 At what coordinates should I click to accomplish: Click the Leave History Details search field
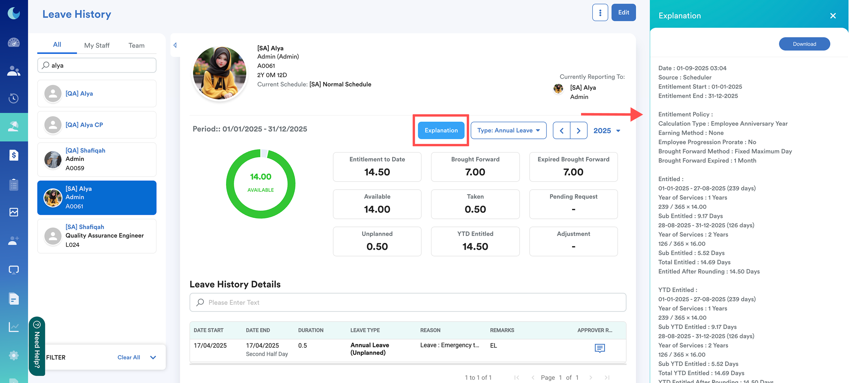407,302
